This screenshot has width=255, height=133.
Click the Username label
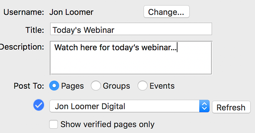pos(24,12)
